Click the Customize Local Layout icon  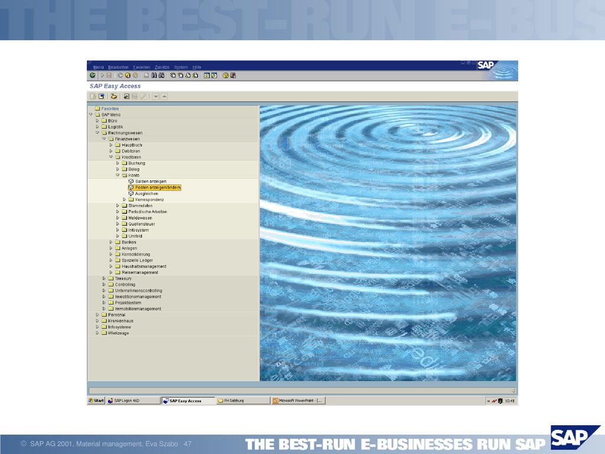(x=233, y=75)
